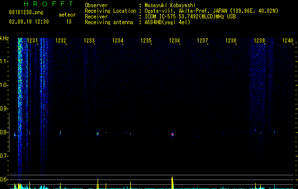Click the 1231 time axis marker

(x=32, y=41)
